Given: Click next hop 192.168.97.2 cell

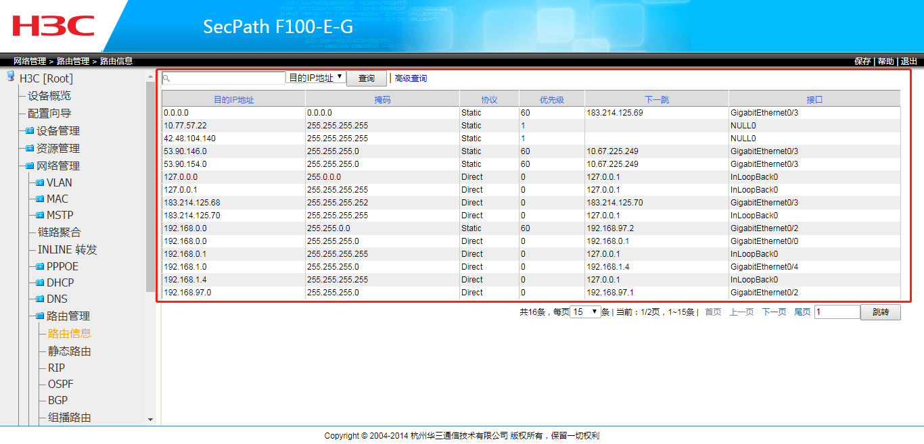Looking at the screenshot, I should pos(657,228).
